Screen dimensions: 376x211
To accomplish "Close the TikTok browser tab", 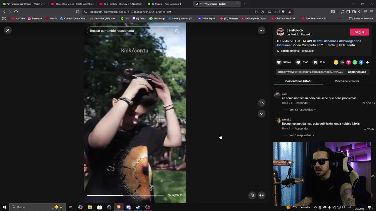I will coord(237,4).
